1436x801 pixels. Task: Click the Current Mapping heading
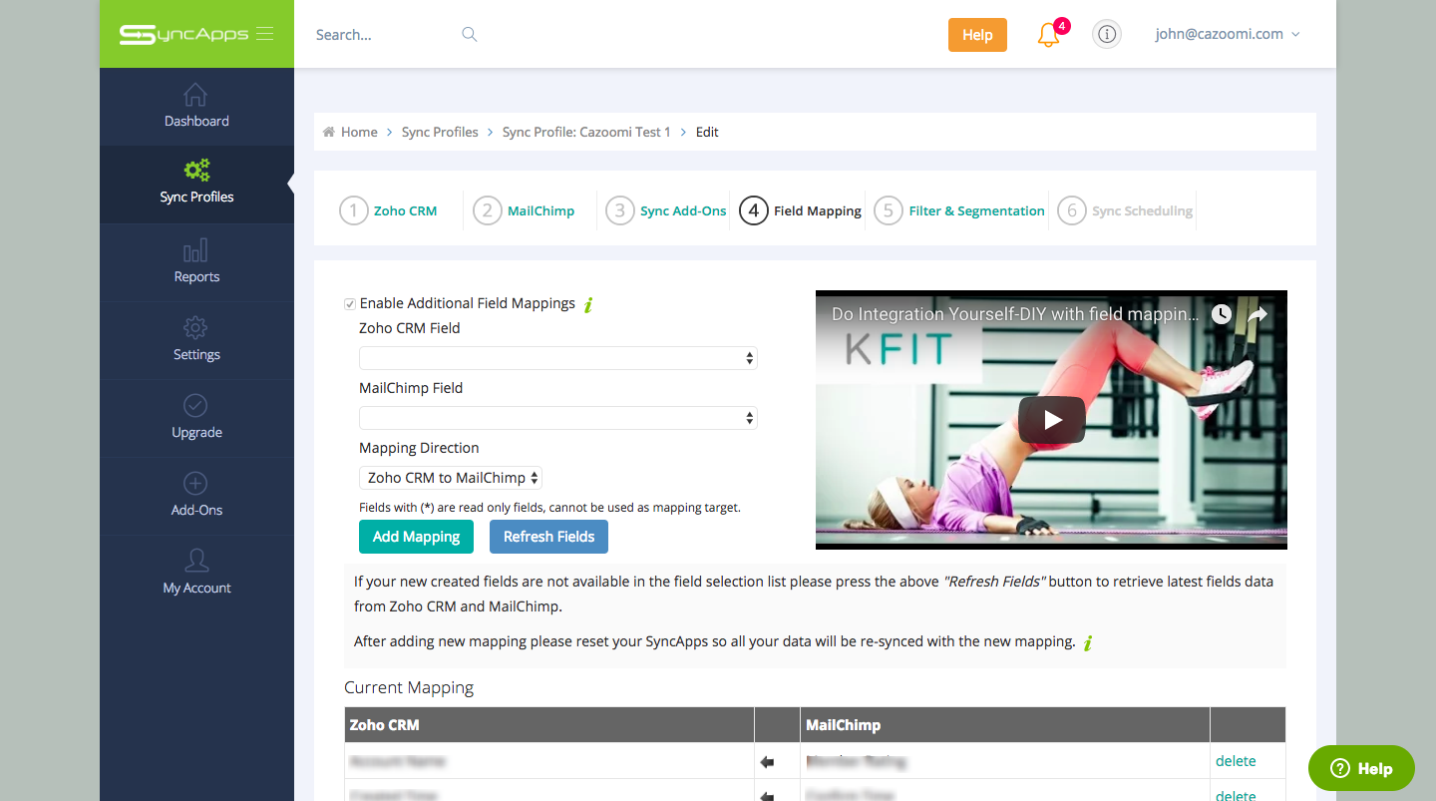coord(409,687)
